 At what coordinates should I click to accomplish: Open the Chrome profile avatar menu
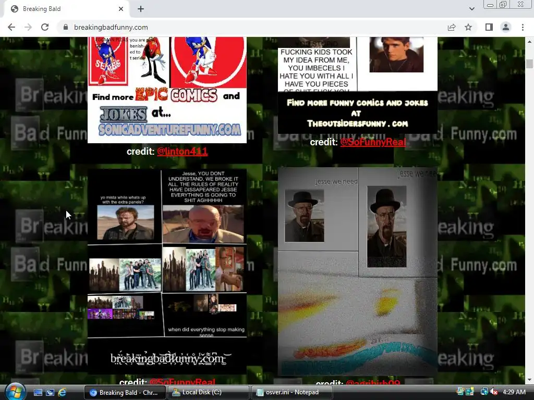506,27
